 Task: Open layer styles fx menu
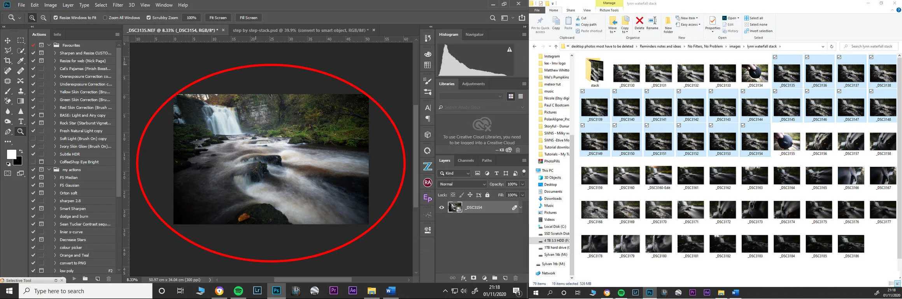(463, 278)
